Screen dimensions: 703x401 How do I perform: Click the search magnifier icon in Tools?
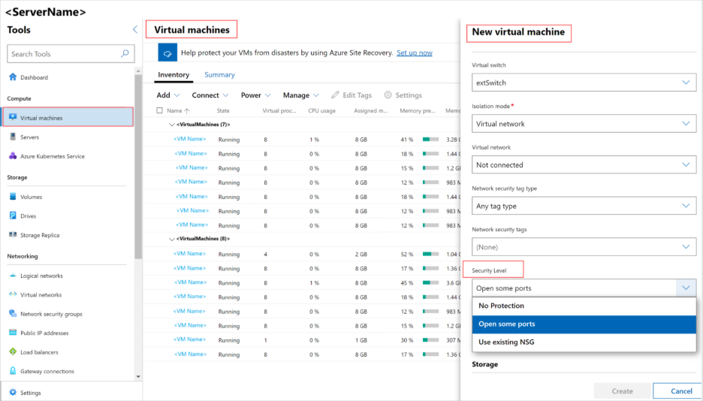point(125,54)
